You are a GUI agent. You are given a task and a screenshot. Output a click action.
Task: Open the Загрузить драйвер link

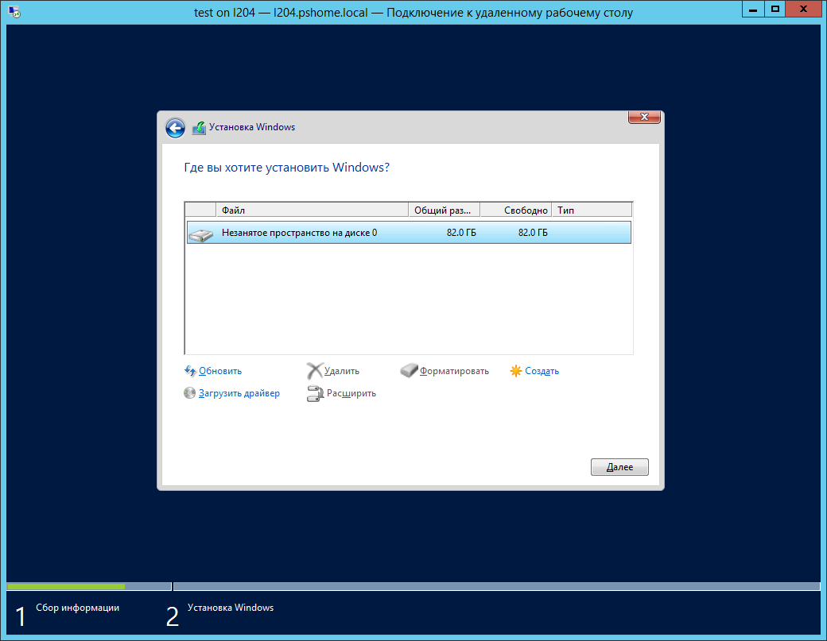click(x=239, y=393)
